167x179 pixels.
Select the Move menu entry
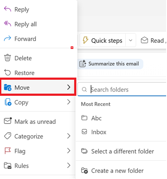coord(38,87)
